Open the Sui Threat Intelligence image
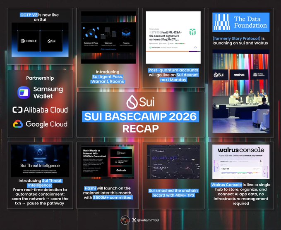Viewport: 281px width, 230px height. tap(40, 161)
